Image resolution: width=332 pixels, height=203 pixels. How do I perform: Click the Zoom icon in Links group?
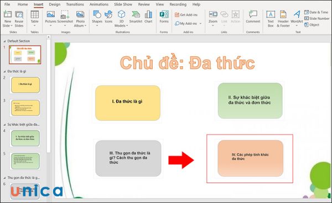213,14
